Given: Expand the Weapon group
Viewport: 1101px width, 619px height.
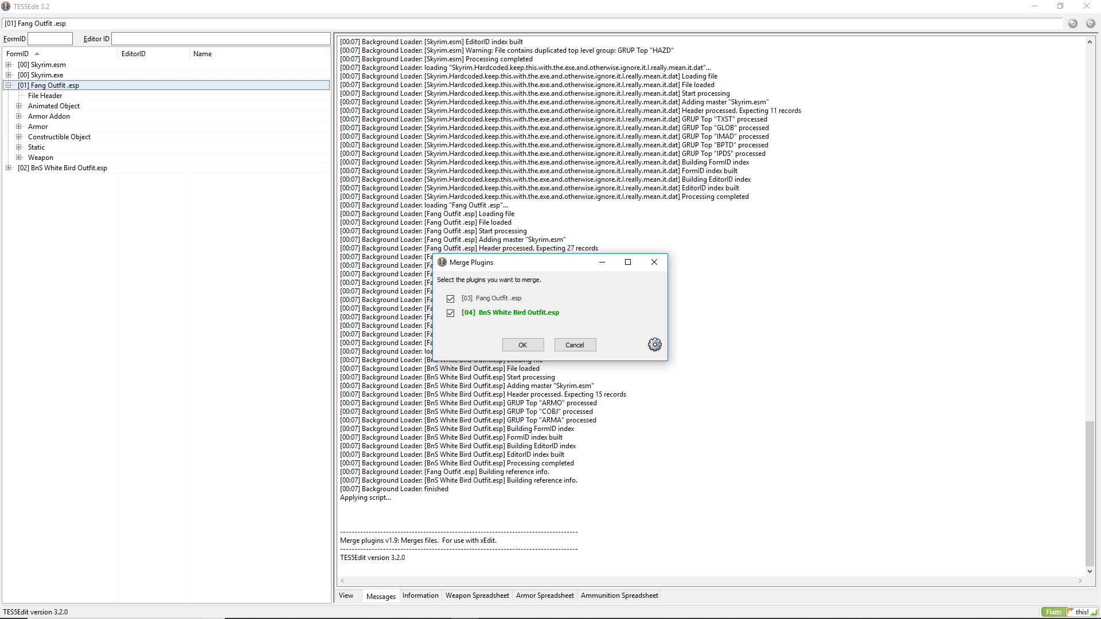Looking at the screenshot, I should pos(19,158).
